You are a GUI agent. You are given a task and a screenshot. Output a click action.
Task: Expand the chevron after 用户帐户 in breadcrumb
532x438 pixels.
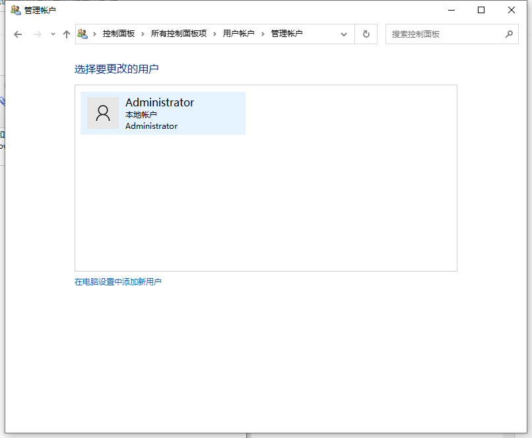[261, 34]
